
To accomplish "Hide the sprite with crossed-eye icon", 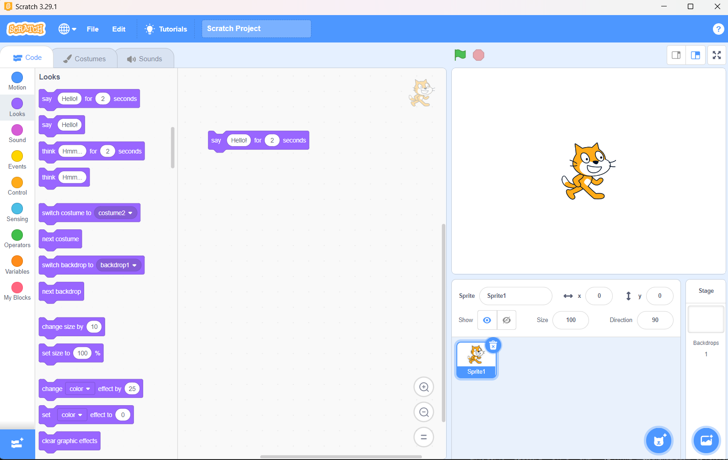I will pos(507,320).
